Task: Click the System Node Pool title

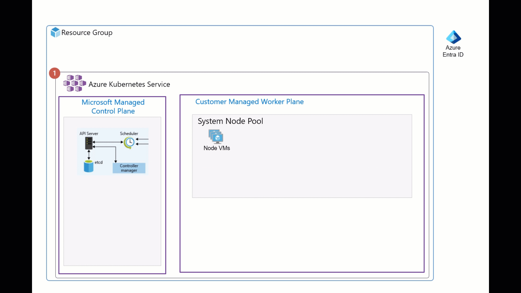Action: click(230, 121)
